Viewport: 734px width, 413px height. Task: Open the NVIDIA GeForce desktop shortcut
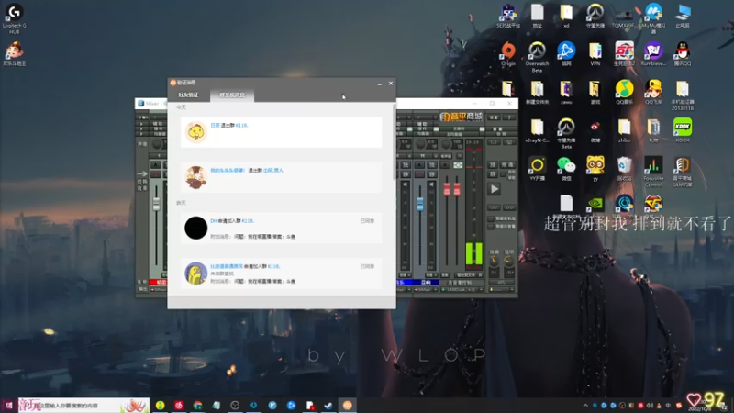click(595, 203)
